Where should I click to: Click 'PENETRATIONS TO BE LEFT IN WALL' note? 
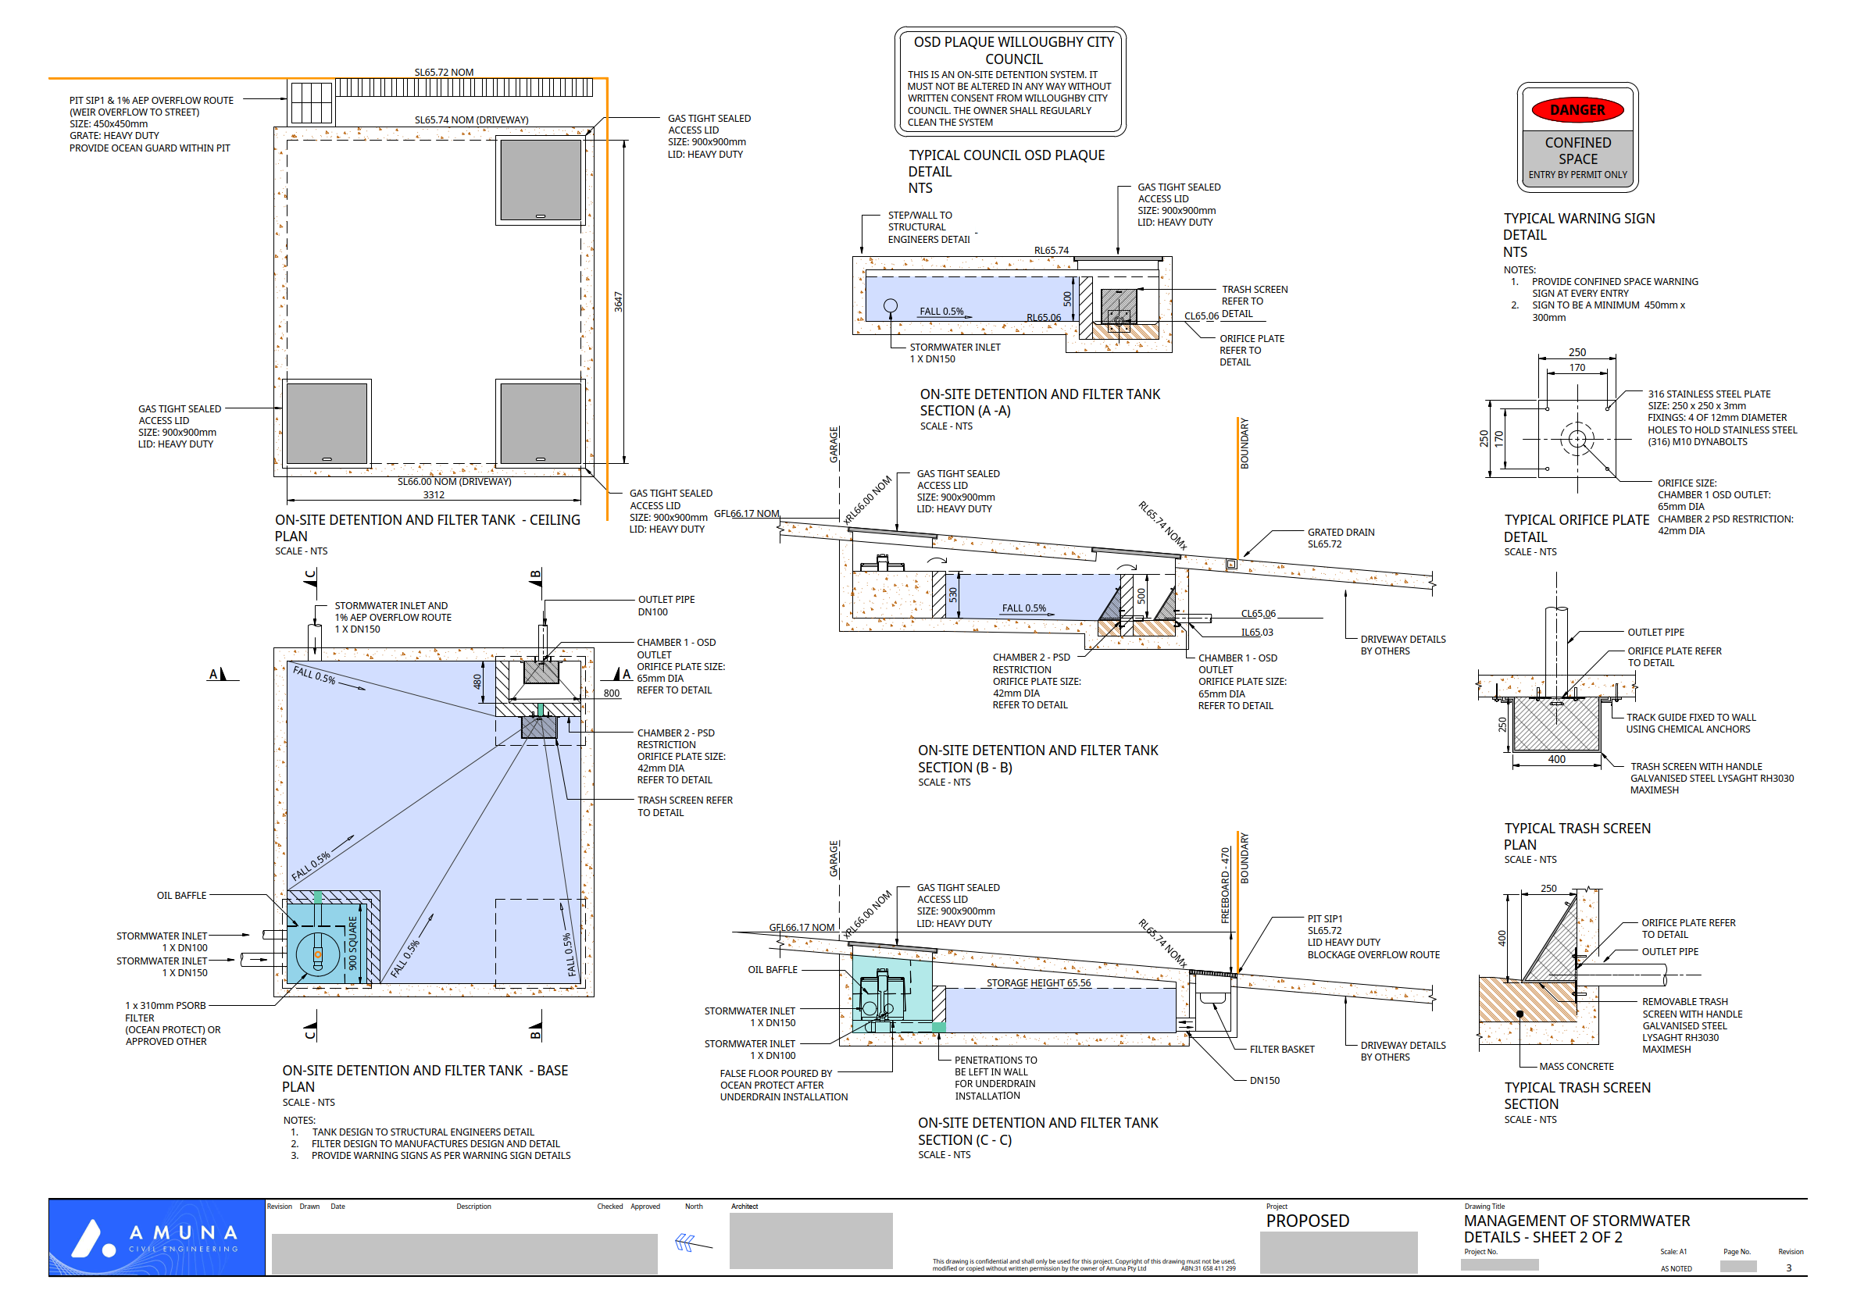[994, 1078]
